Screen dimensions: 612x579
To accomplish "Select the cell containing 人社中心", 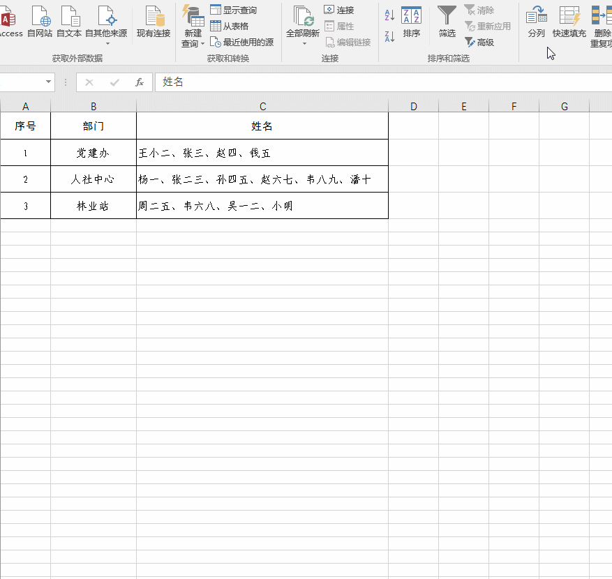I will coord(94,179).
